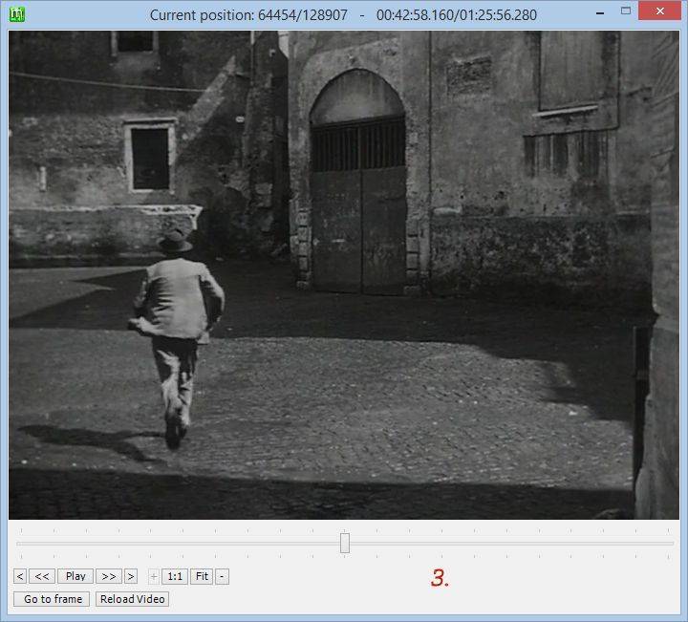Minimize the preview window
This screenshot has width=688, height=622.
click(x=600, y=13)
